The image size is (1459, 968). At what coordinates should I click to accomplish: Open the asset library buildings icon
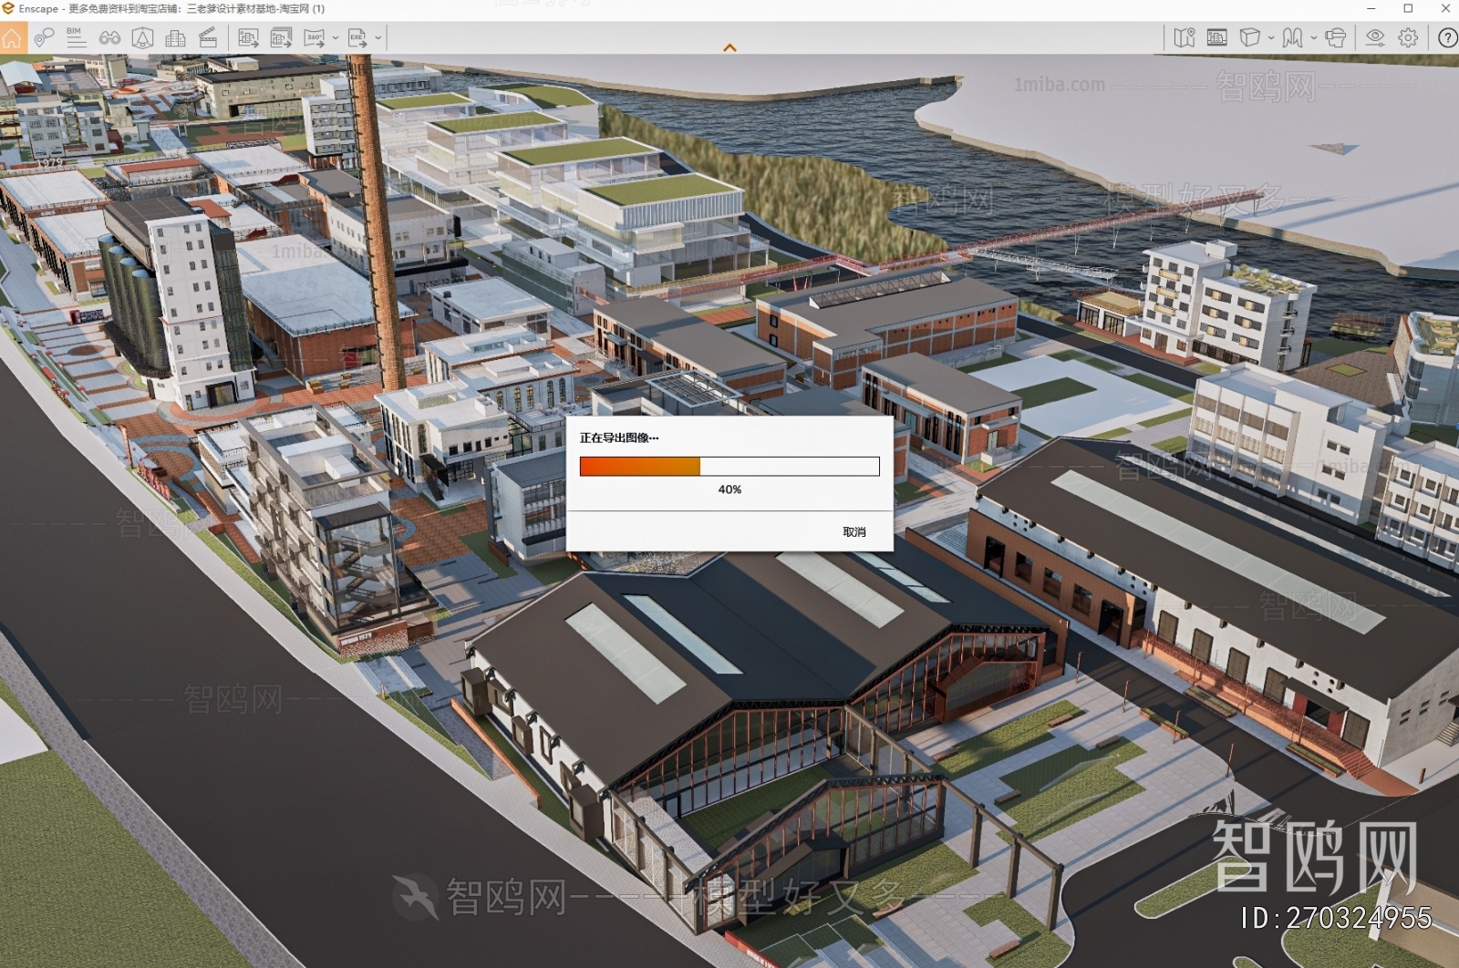point(175,38)
